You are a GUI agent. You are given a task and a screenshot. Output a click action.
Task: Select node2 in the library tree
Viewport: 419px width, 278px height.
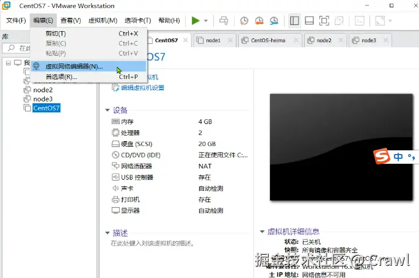pyautogui.click(x=43, y=90)
